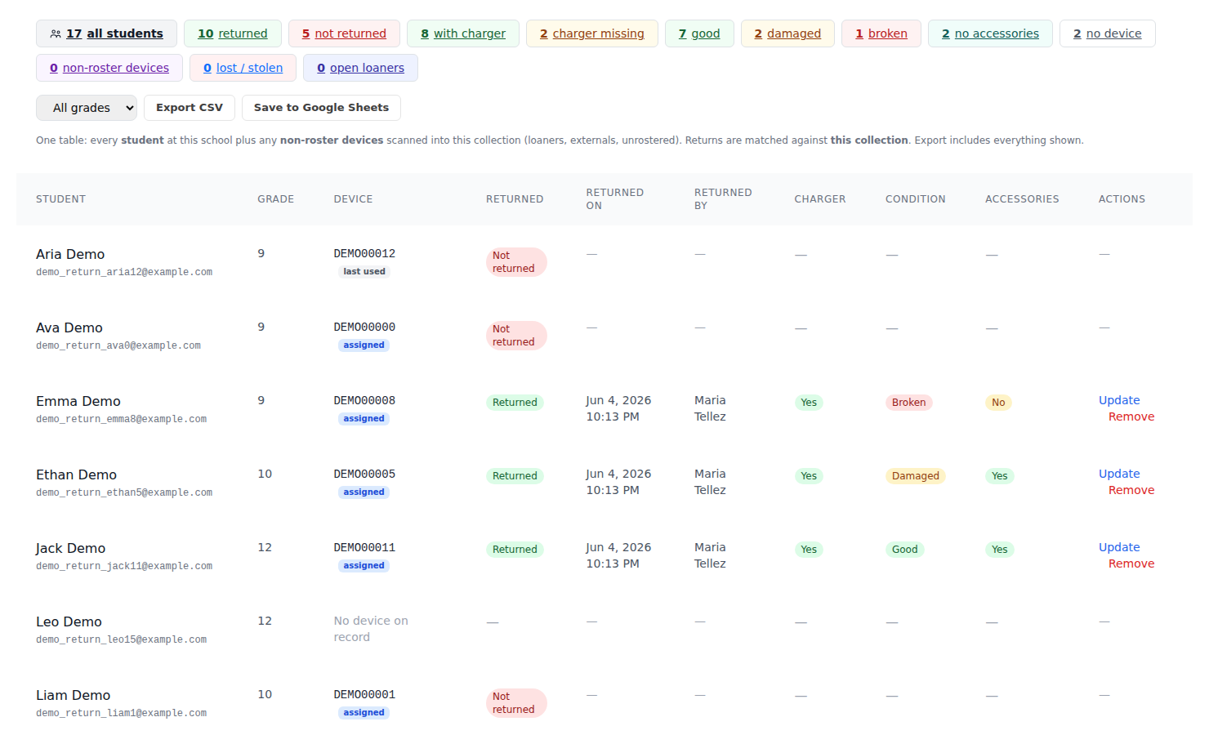This screenshot has height=735, width=1209.
Task: Select student name Emma Demo
Action: pyautogui.click(x=78, y=401)
